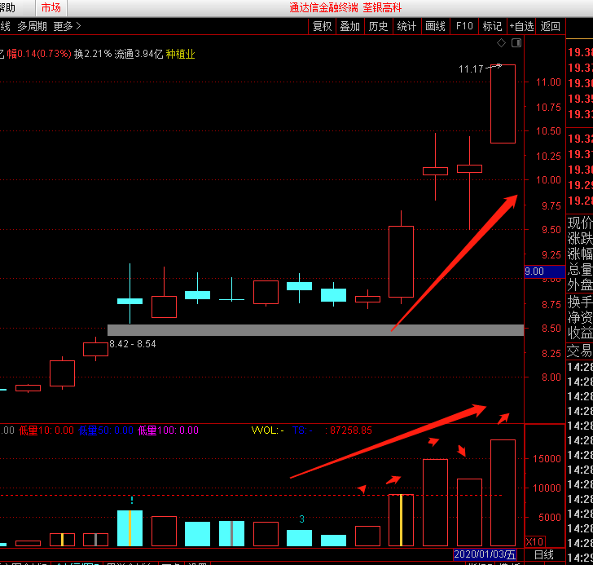593x565 pixels.
Task: Open the 种植业 industry link
Action: tap(180, 54)
